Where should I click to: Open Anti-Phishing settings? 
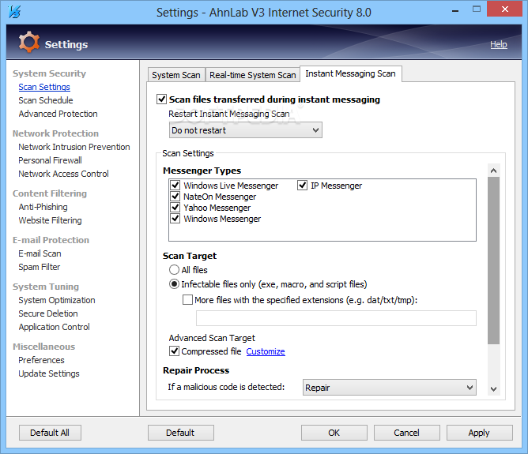pyautogui.click(x=43, y=207)
